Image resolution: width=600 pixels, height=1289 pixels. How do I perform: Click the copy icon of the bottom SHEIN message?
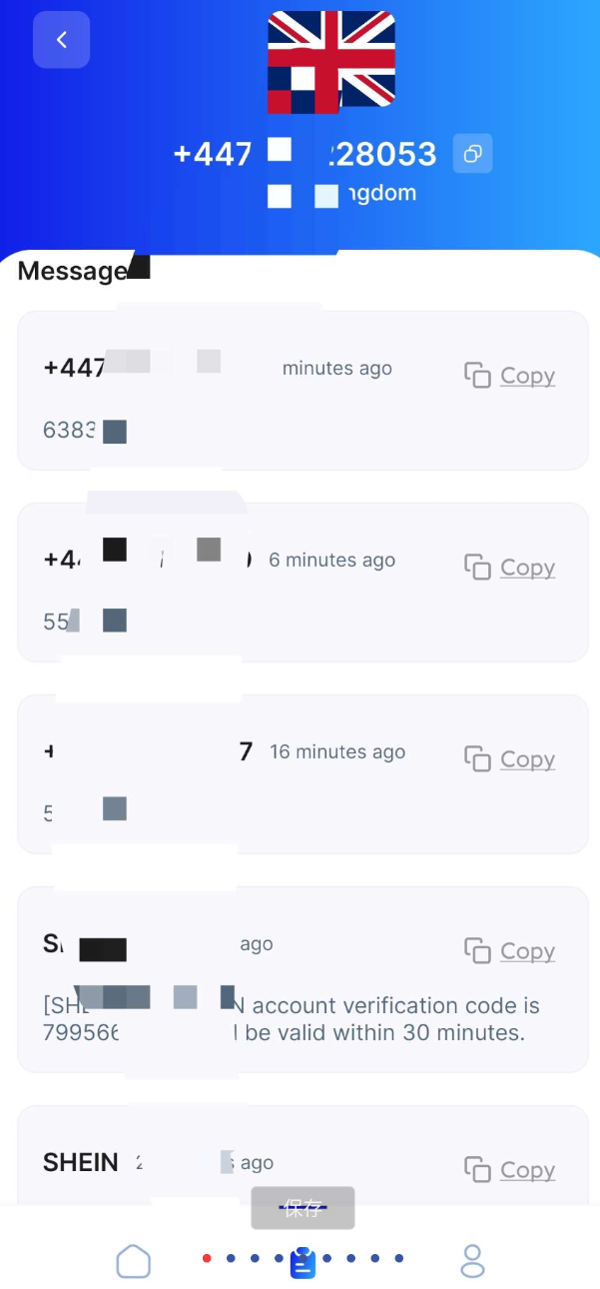(477, 1170)
